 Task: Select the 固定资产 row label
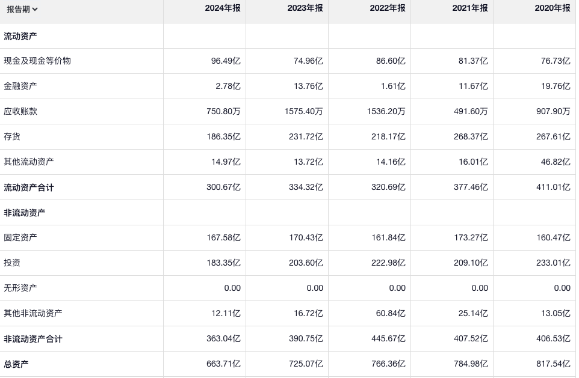[x=20, y=238]
